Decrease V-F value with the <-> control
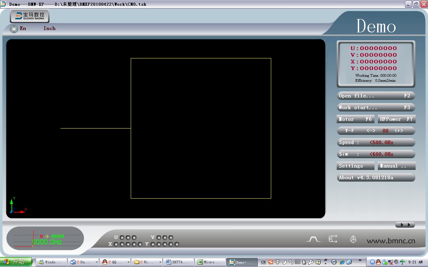 (x=371, y=131)
